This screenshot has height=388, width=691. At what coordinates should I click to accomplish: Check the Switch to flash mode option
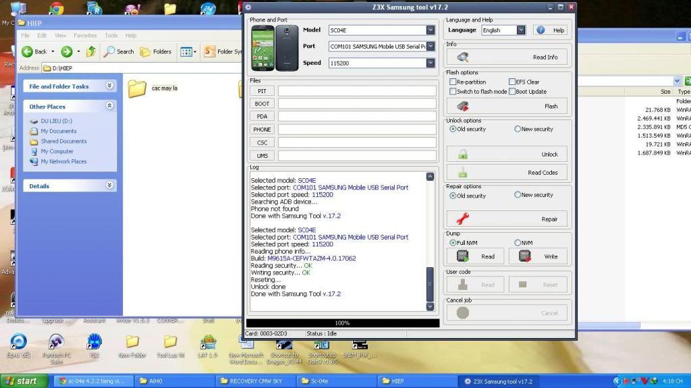tap(453, 91)
